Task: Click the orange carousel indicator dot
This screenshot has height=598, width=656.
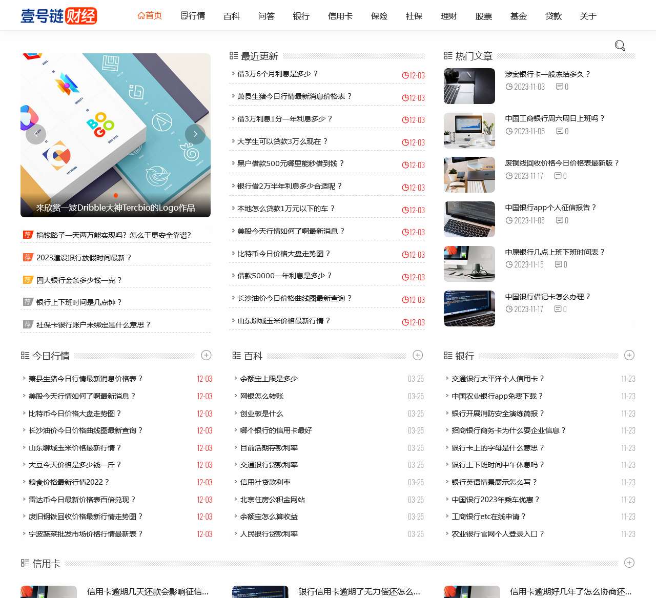Action: pyautogui.click(x=116, y=195)
